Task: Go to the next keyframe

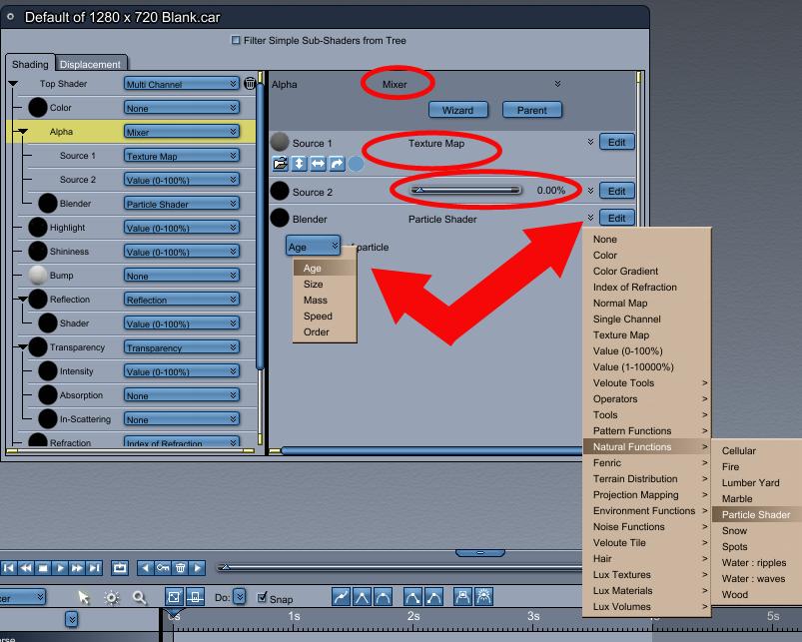Action: point(198,568)
